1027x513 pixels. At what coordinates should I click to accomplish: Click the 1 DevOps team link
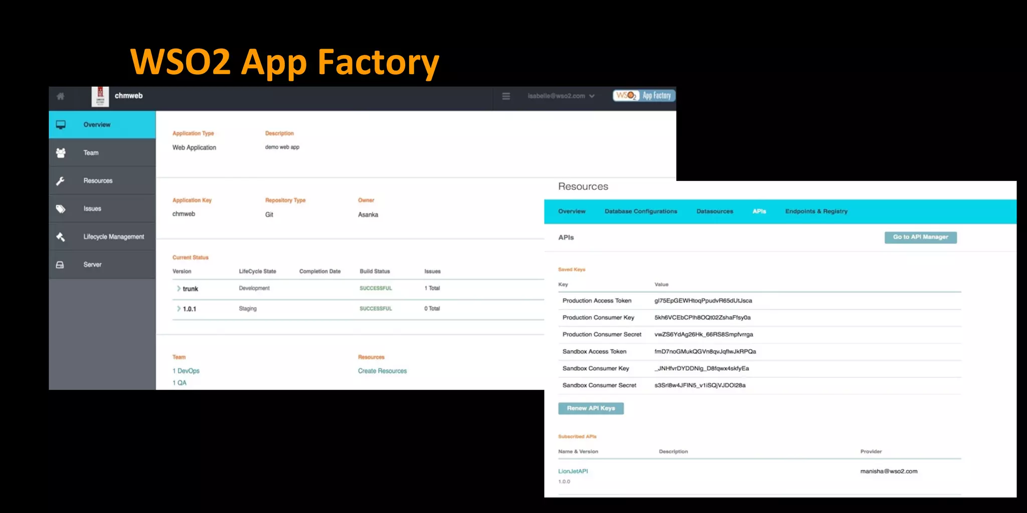click(186, 371)
